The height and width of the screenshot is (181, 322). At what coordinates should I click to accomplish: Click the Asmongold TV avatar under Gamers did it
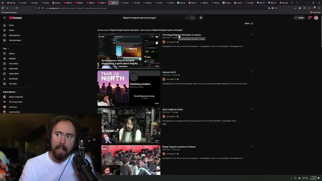[x=164, y=79]
